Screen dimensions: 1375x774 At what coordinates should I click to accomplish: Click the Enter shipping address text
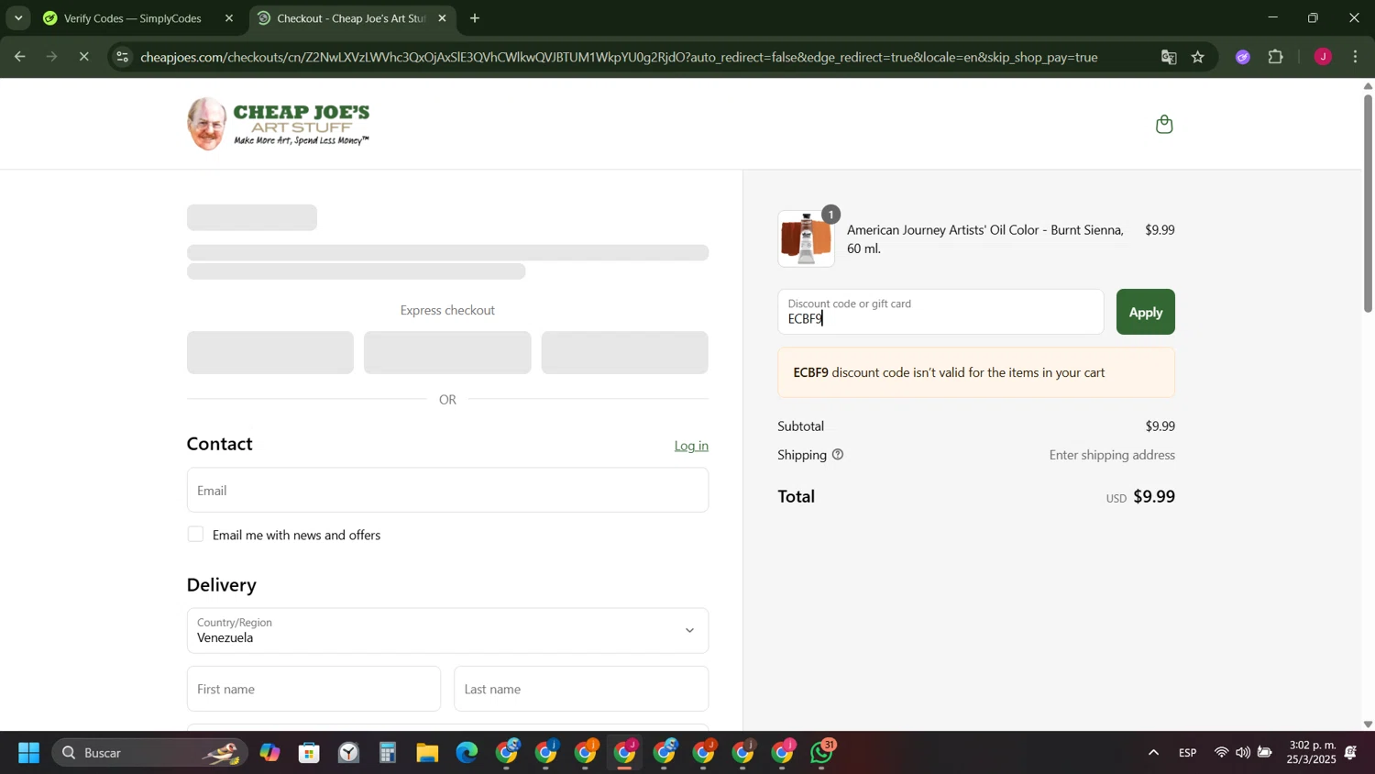coord(1112,455)
